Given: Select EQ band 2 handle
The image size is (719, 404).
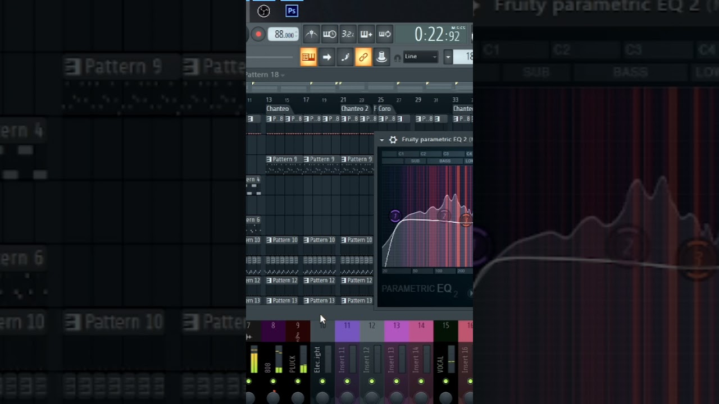Looking at the screenshot, I should (444, 215).
